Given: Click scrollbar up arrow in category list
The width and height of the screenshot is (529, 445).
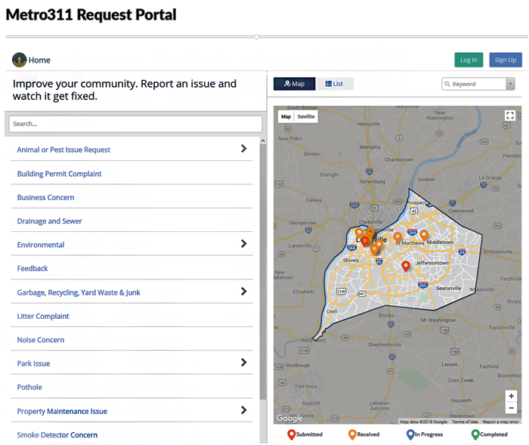Looking at the screenshot, I should click(263, 141).
